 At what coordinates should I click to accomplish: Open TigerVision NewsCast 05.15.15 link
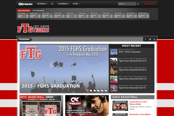point(133,61)
